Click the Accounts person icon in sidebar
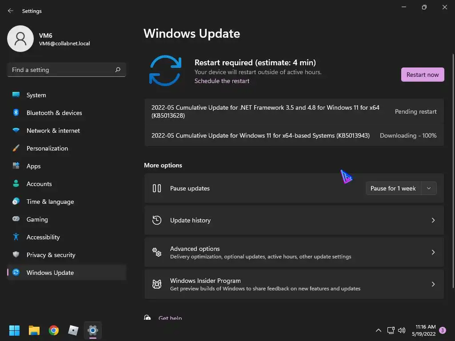The width and height of the screenshot is (455, 341). 16,183
